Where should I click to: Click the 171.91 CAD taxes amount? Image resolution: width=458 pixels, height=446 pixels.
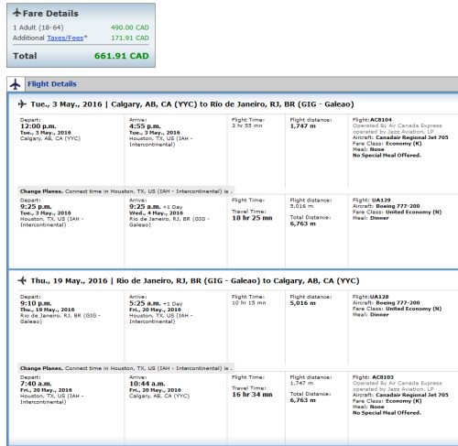coord(130,38)
